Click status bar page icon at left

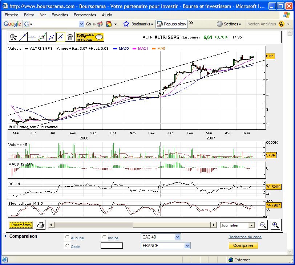click(5, 260)
